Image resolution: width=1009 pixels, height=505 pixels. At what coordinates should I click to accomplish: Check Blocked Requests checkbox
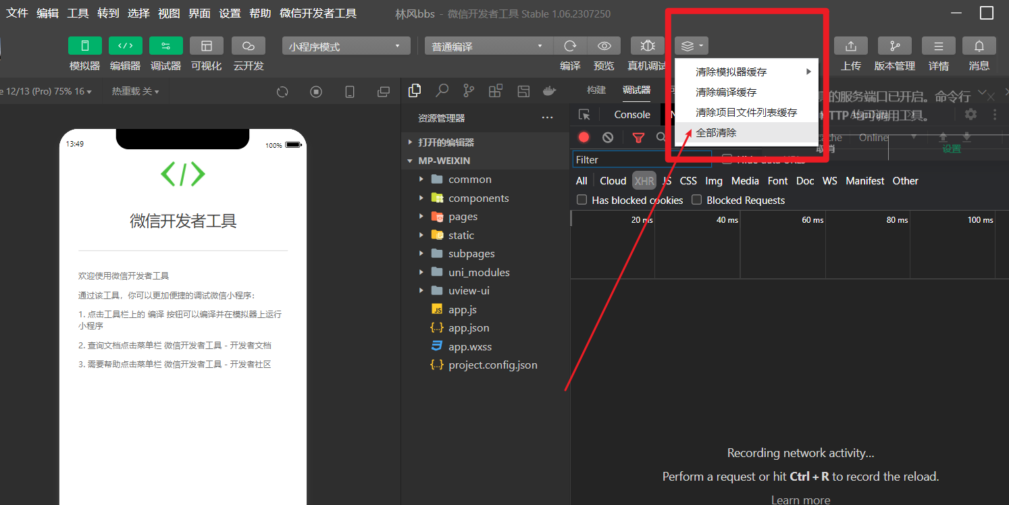pyautogui.click(x=696, y=200)
